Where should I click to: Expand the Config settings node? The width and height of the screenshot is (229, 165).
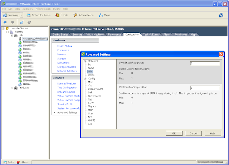(85, 79)
